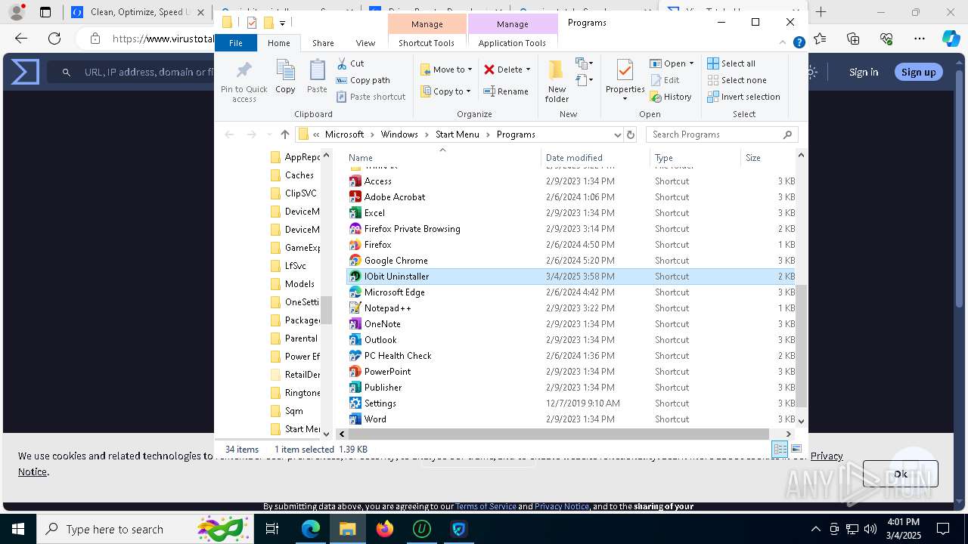
Task: Switch to the View ribbon tab
Action: pos(365,43)
